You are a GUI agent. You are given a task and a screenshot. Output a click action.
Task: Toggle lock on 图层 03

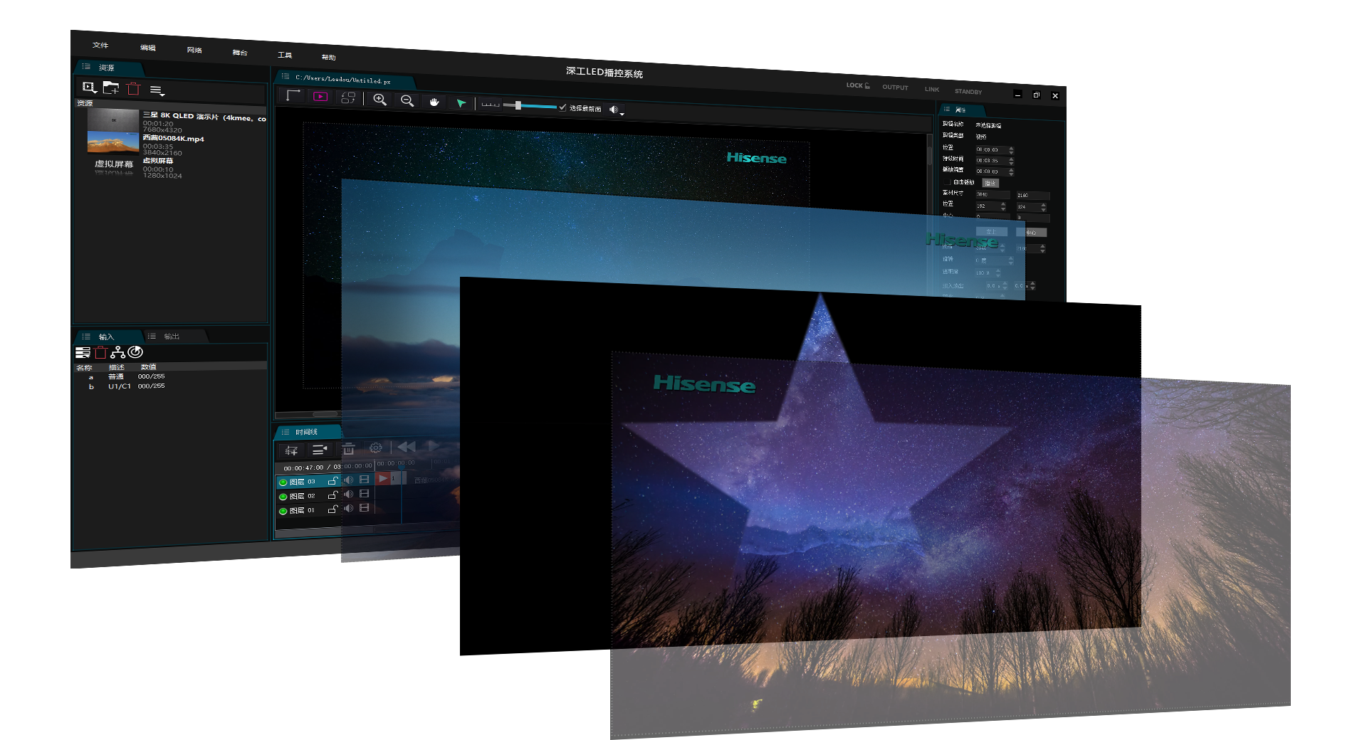[332, 481]
